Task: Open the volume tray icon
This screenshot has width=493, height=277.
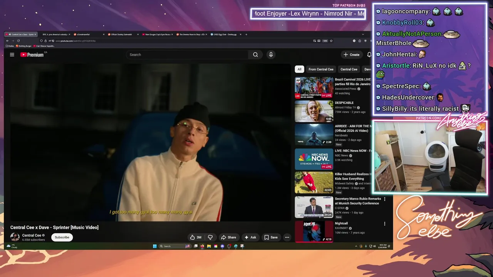Action: click(374, 246)
